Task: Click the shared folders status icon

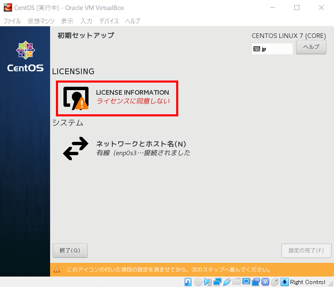Action: point(236,282)
